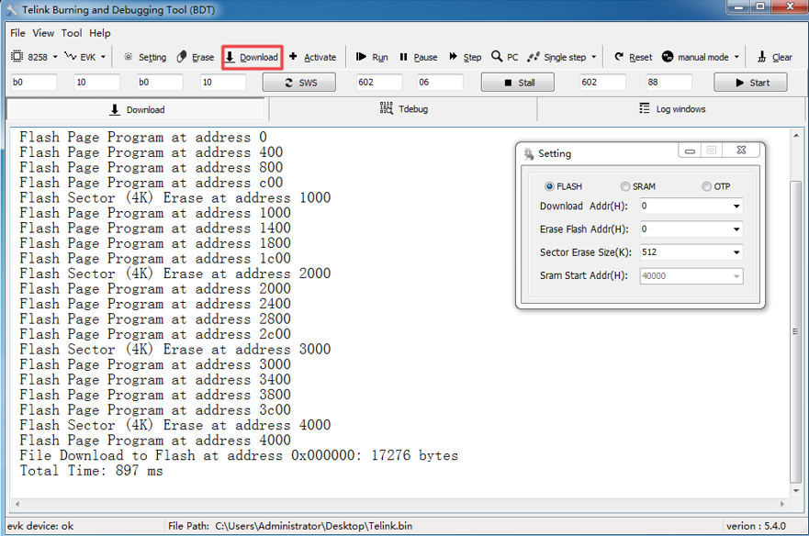Image resolution: width=809 pixels, height=536 pixels.
Task: Click the 10 field beside SWS
Action: pos(223,82)
